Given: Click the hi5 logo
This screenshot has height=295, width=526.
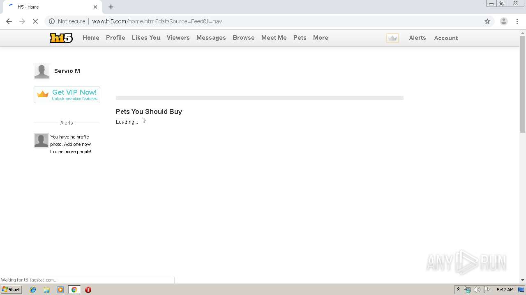Looking at the screenshot, I should [61, 38].
